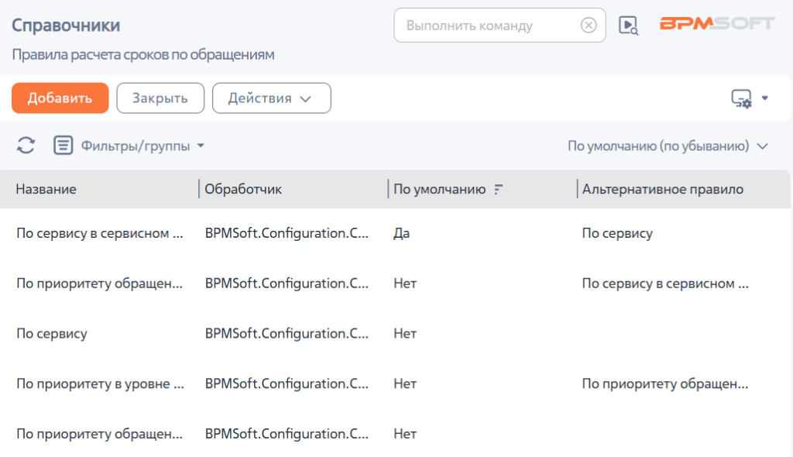Image resolution: width=793 pixels, height=457 pixels.
Task: Refresh the list with the reload icon
Action: tap(26, 146)
